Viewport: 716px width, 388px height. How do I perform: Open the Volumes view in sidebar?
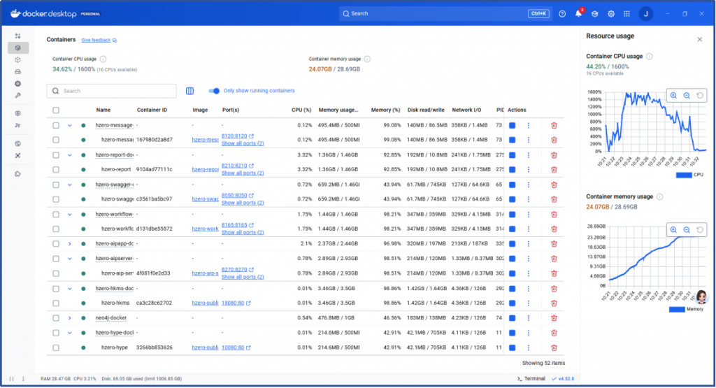pos(18,71)
